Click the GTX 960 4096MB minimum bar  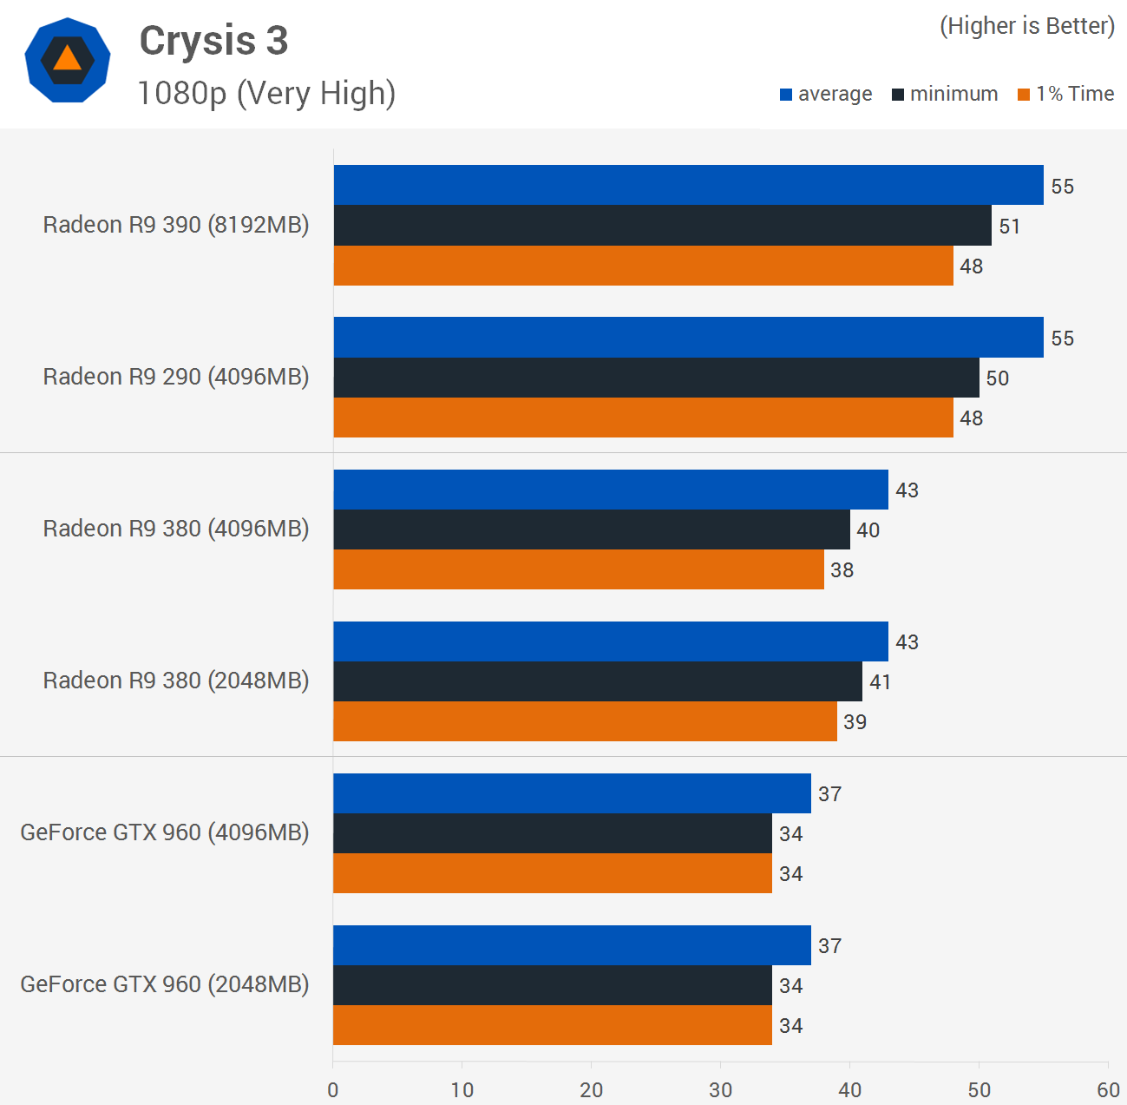pyautogui.click(x=553, y=833)
